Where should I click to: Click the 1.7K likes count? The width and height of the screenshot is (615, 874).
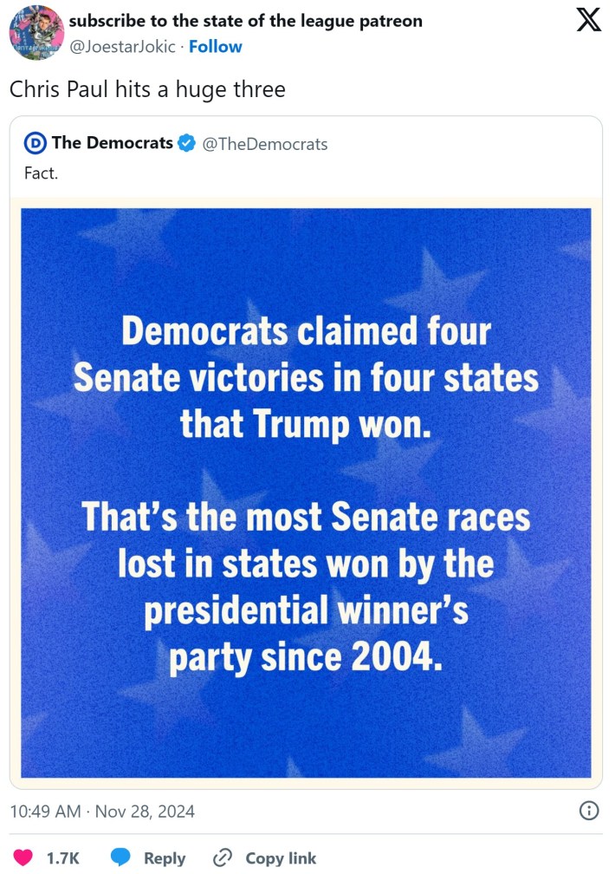[62, 858]
